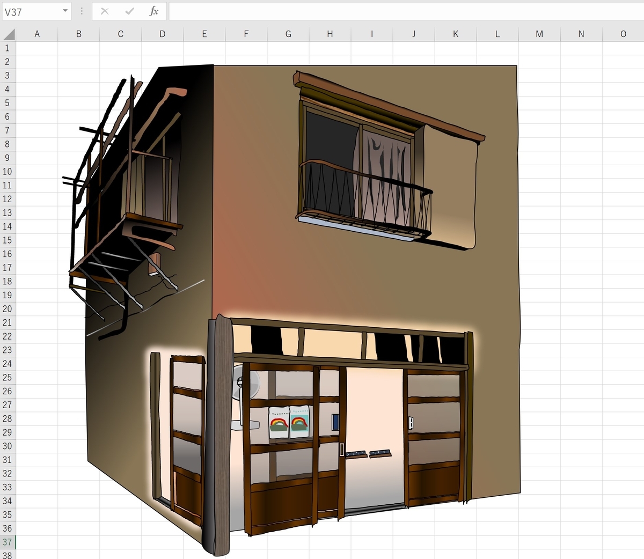
Task: Select row 12 via its row header
Action: point(8,199)
